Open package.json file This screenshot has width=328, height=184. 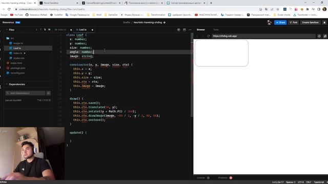[x=18, y=68]
